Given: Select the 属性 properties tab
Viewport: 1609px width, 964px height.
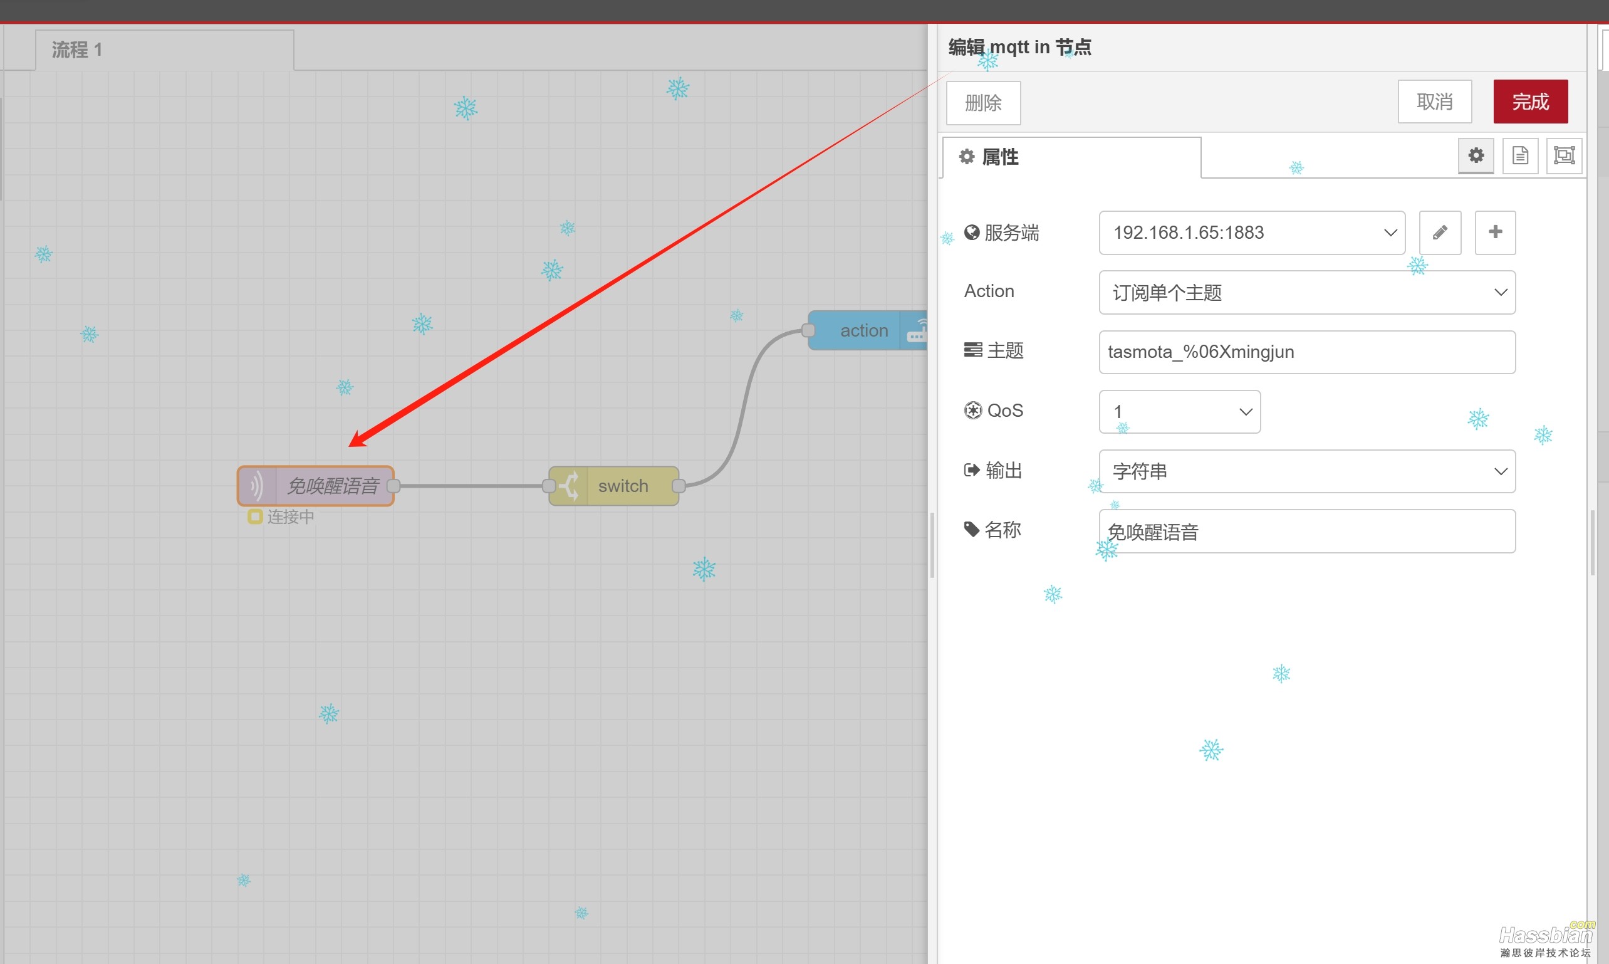Looking at the screenshot, I should click(1071, 157).
